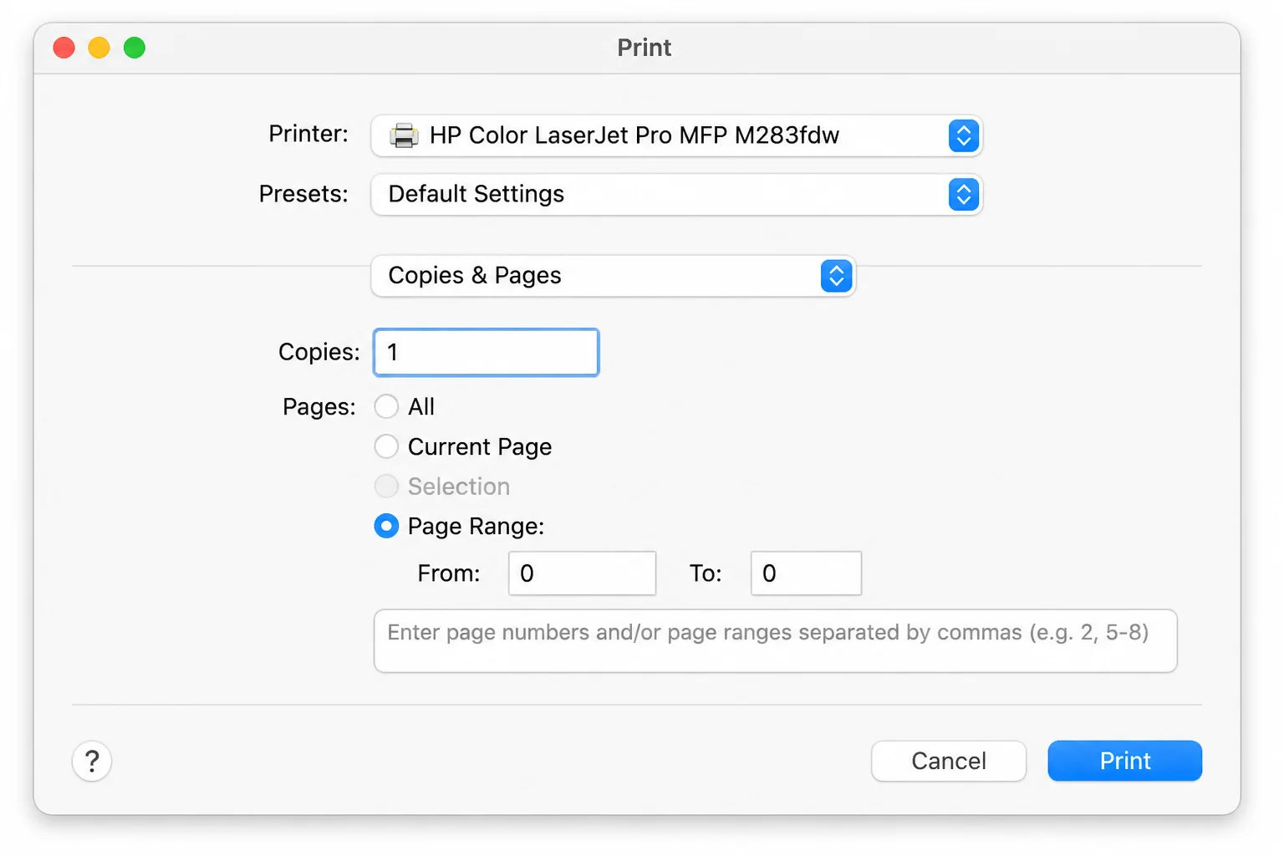The width and height of the screenshot is (1284, 856).
Task: Click the printer icon beside HP Color LaserJet
Action: [x=404, y=135]
